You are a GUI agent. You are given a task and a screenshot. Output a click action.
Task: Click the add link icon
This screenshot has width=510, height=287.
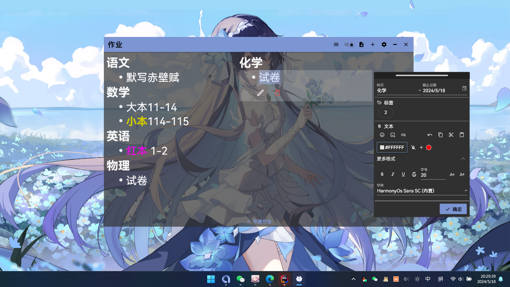pos(403,135)
